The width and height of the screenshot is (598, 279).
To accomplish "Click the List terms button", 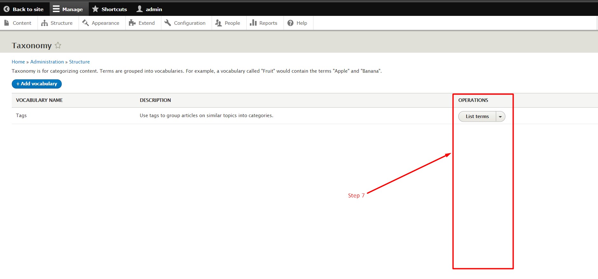I will pyautogui.click(x=477, y=116).
